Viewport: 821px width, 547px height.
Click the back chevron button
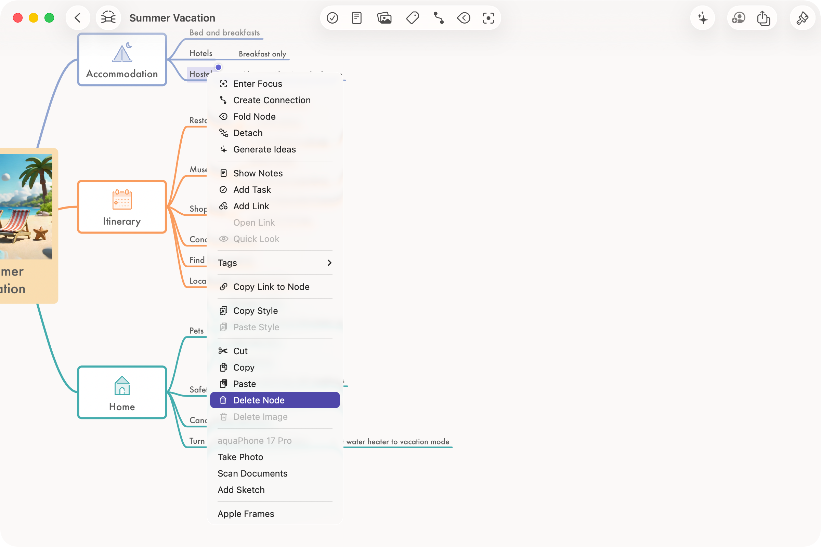[x=78, y=18]
